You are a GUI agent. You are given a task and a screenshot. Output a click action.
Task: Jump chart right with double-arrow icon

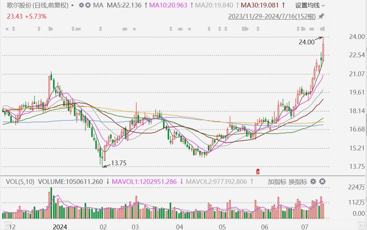click(361, 225)
